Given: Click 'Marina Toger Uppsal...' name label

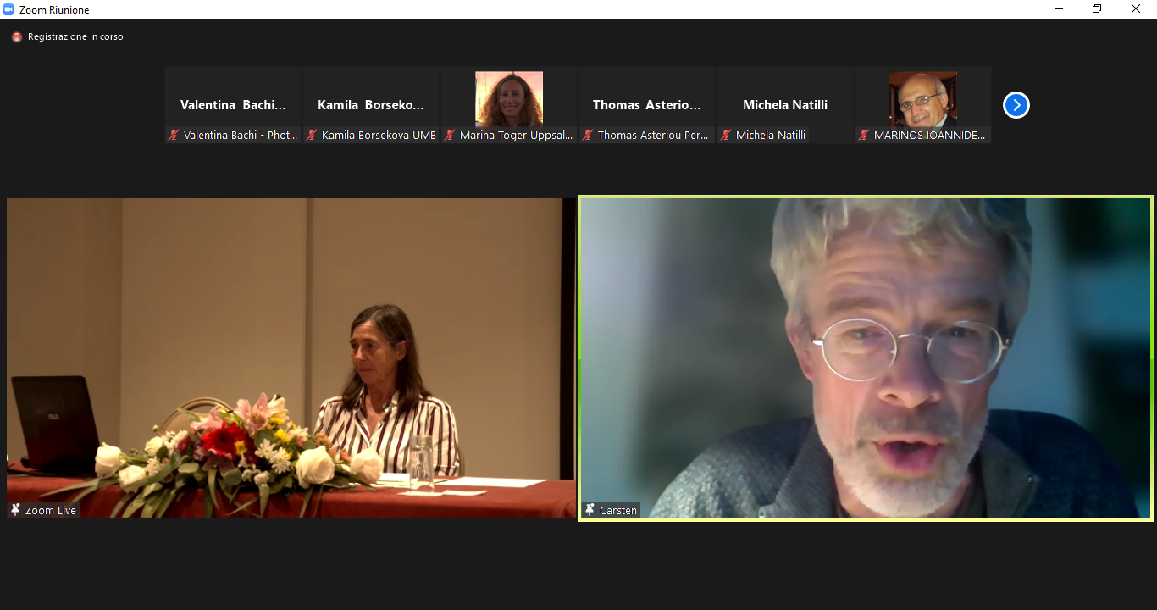Looking at the screenshot, I should pos(517,136).
